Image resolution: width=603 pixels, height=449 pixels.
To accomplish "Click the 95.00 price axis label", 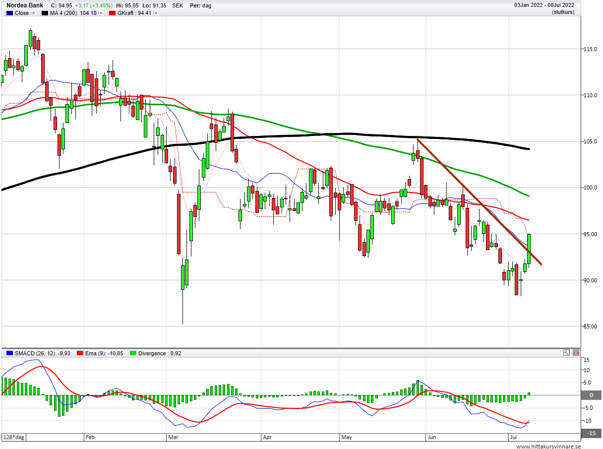I will [590, 234].
